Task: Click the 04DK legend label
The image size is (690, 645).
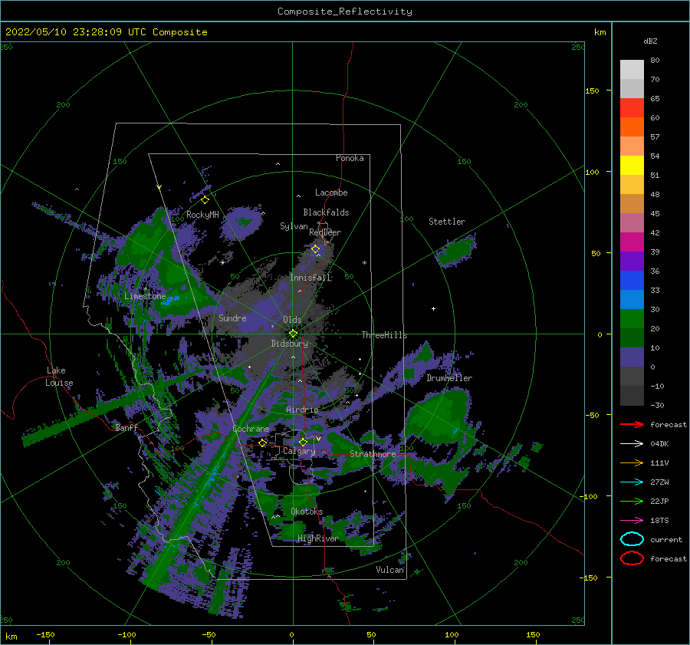Action: tap(659, 444)
